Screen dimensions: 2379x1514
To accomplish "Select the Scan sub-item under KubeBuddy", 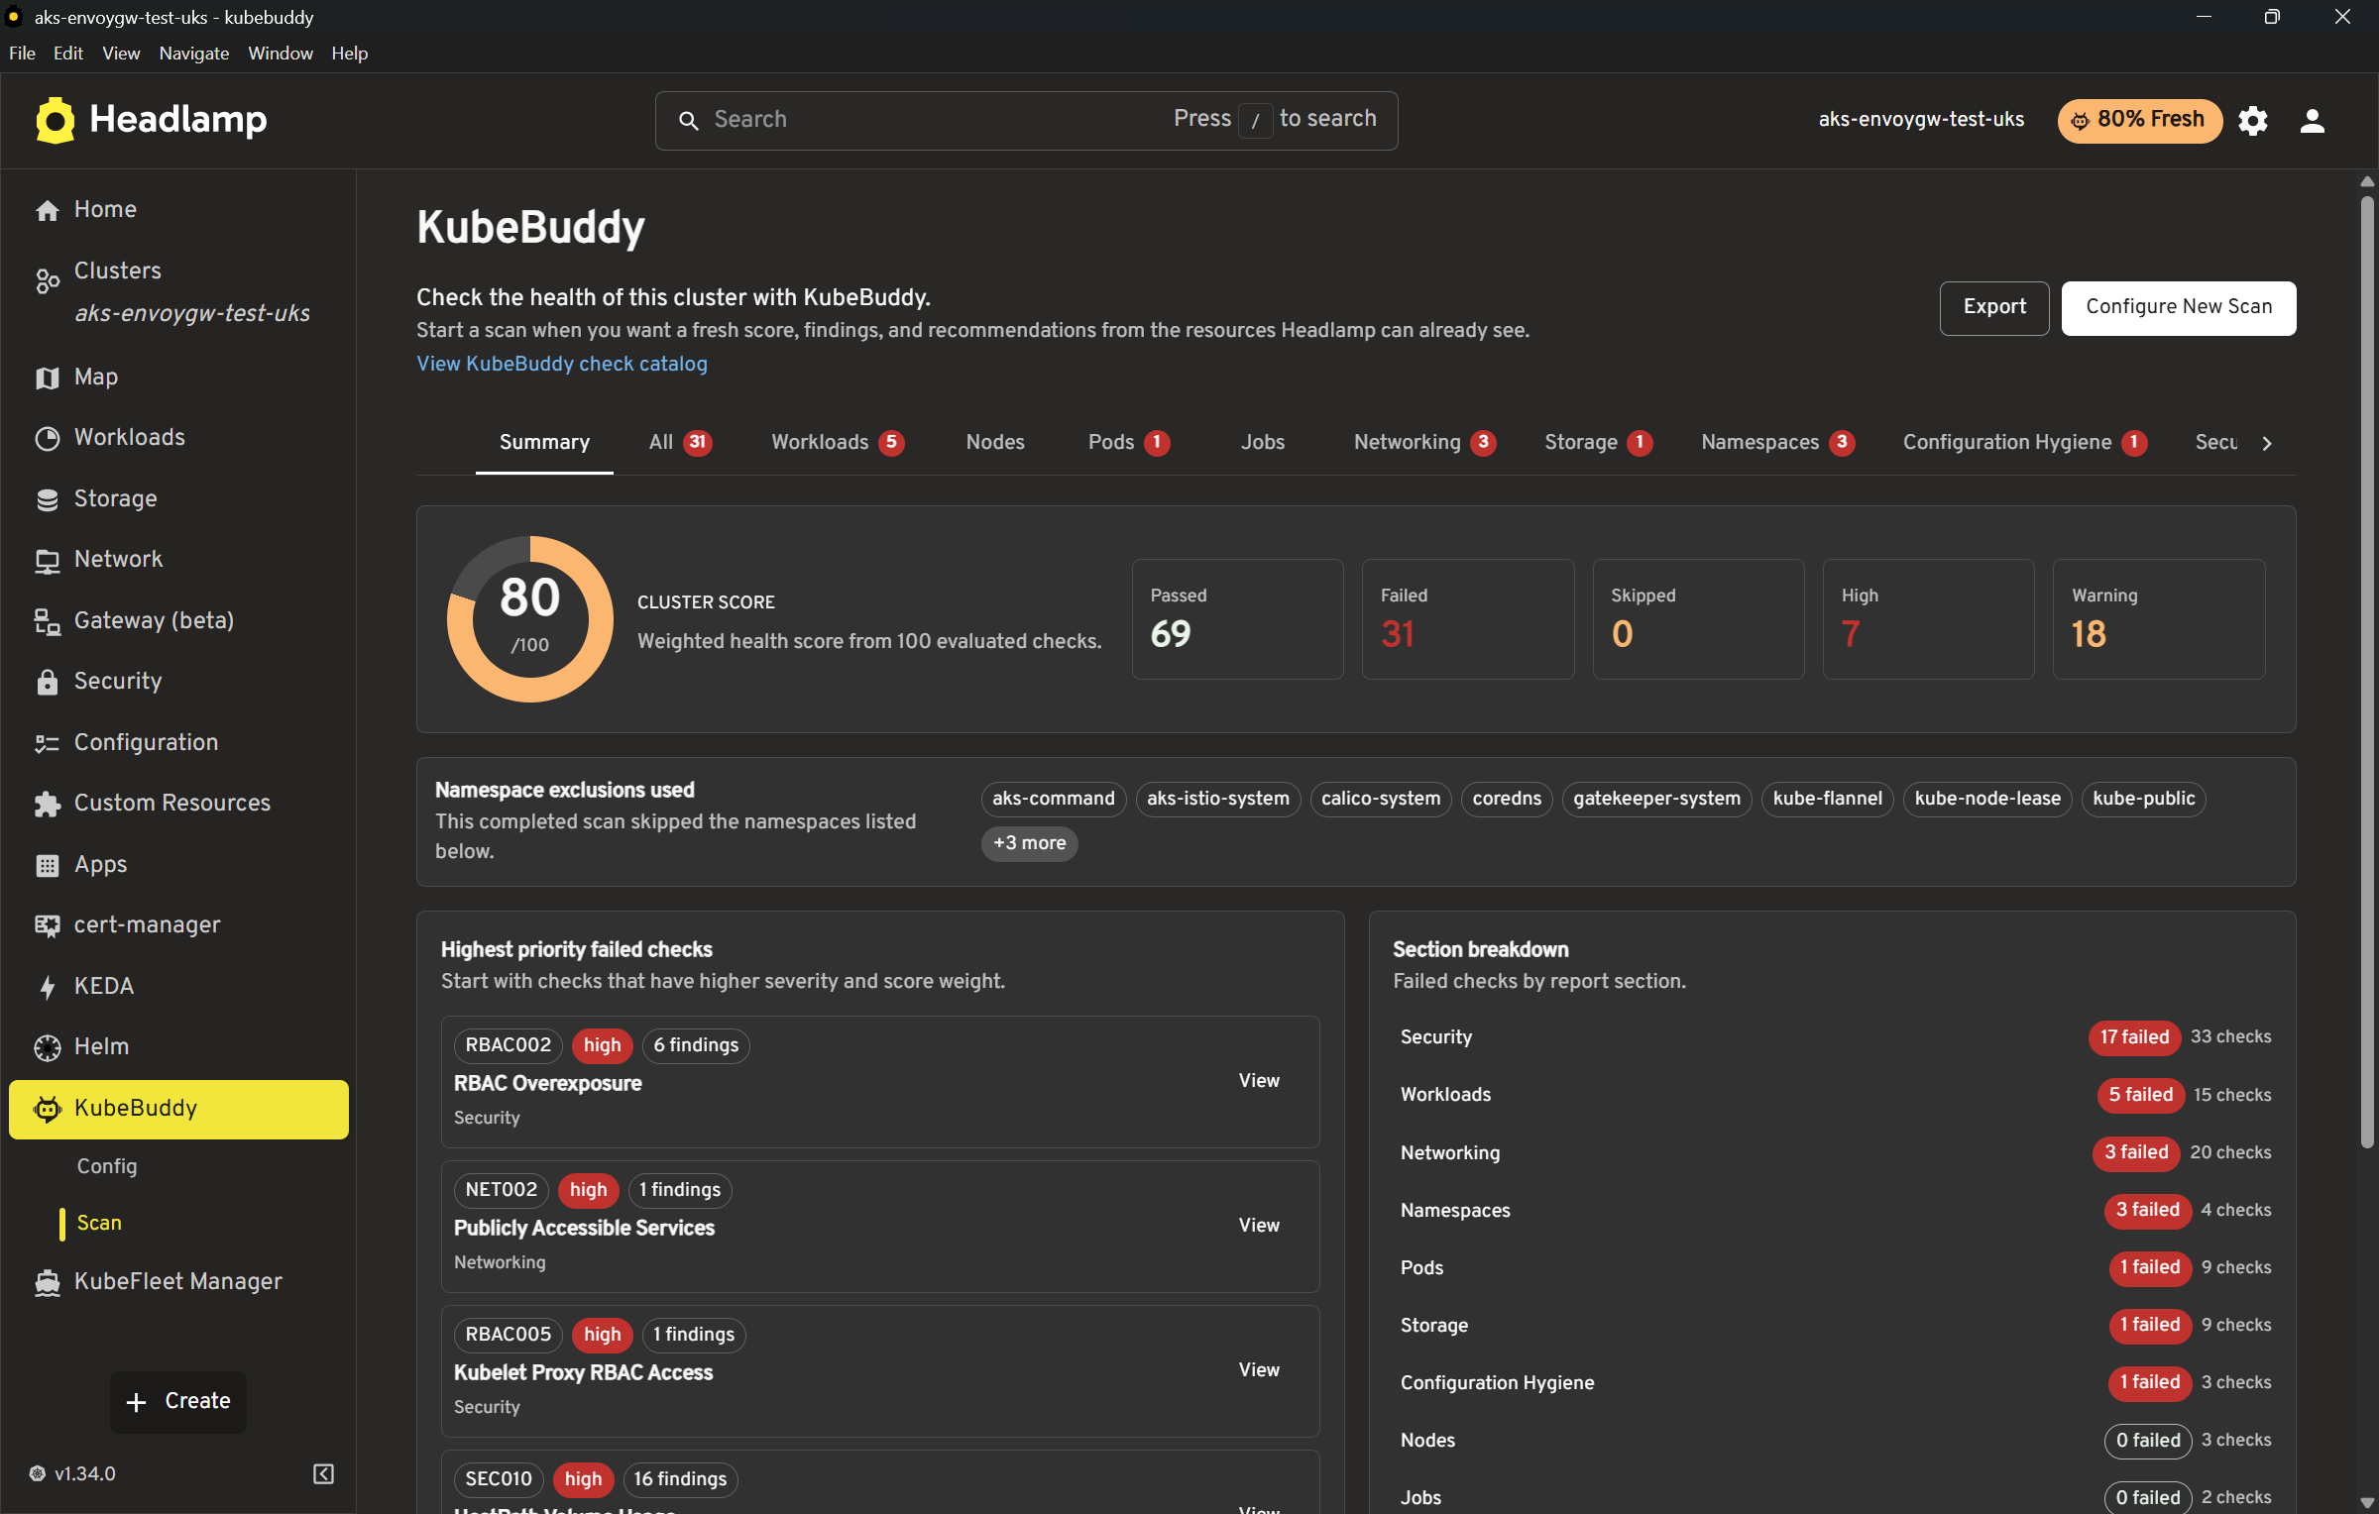I will (99, 1224).
